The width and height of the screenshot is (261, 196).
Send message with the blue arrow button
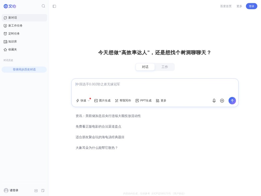pyautogui.click(x=232, y=101)
